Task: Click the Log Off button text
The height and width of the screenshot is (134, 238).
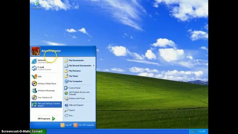Action: point(68,125)
